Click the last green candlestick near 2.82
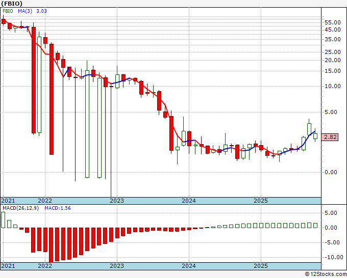 point(315,136)
